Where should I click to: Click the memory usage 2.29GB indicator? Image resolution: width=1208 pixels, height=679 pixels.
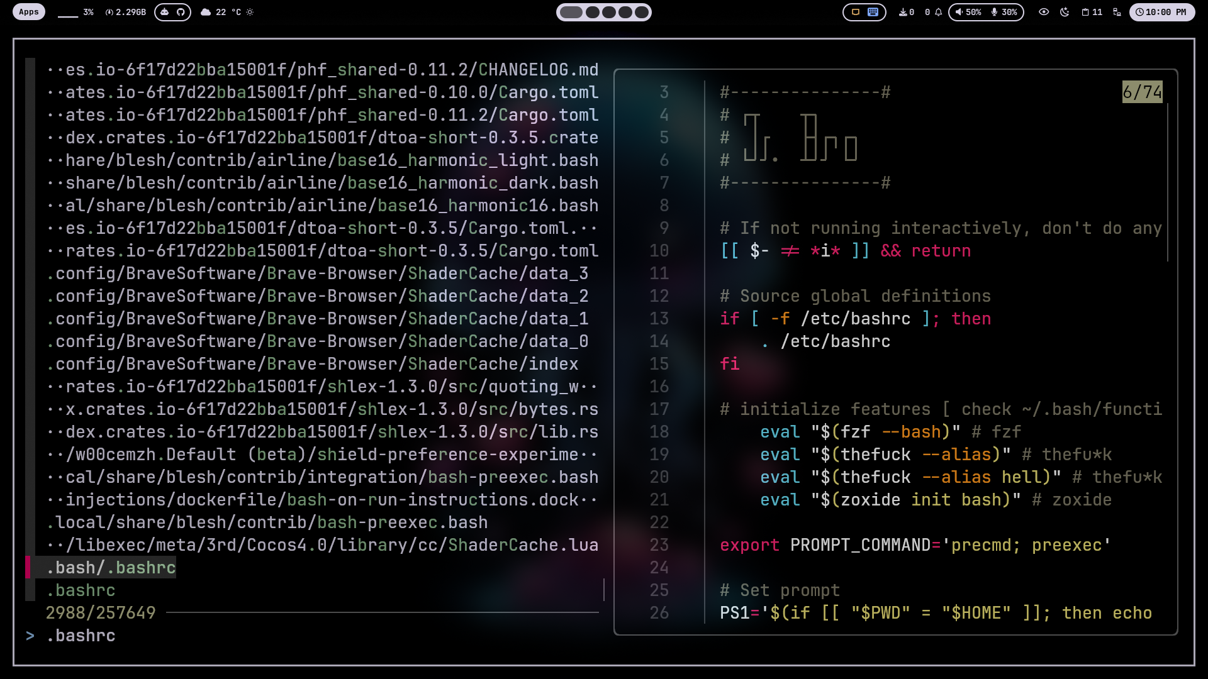[x=126, y=12]
